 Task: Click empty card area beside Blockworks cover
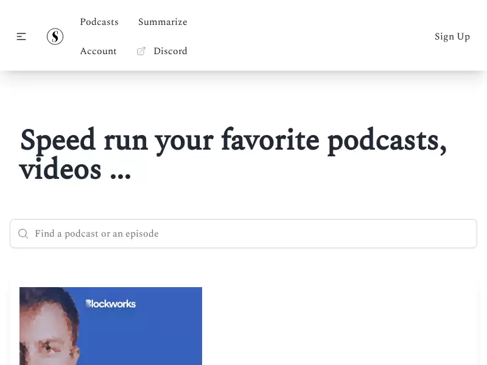338,326
